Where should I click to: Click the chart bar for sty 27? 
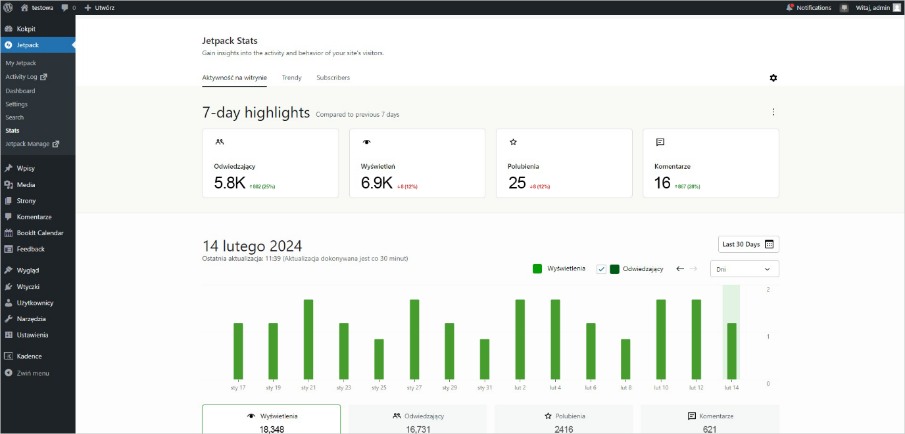click(414, 339)
